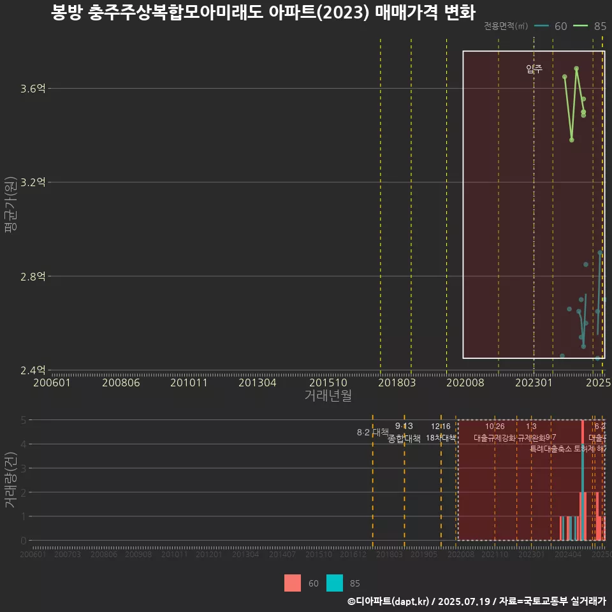612x612 pixels.
Task: Click 201201 on the volume chart axis
Action: (x=209, y=554)
